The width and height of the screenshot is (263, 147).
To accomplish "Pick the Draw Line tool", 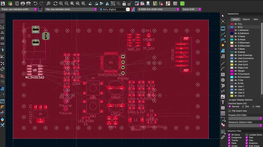I will point(223,63).
